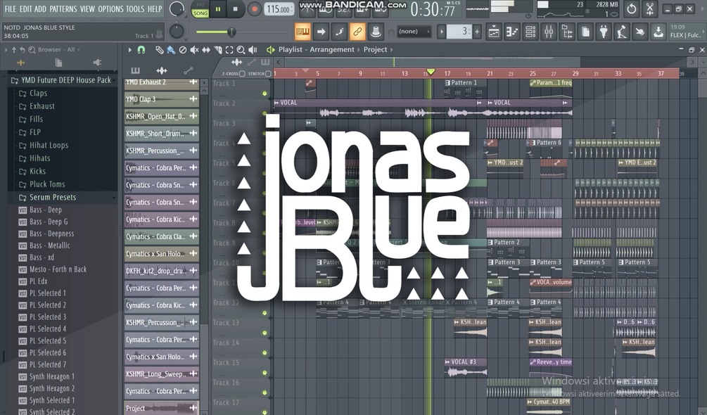Click the right-arrow toolbar icon
The width and height of the screenshot is (707, 415).
[321, 32]
